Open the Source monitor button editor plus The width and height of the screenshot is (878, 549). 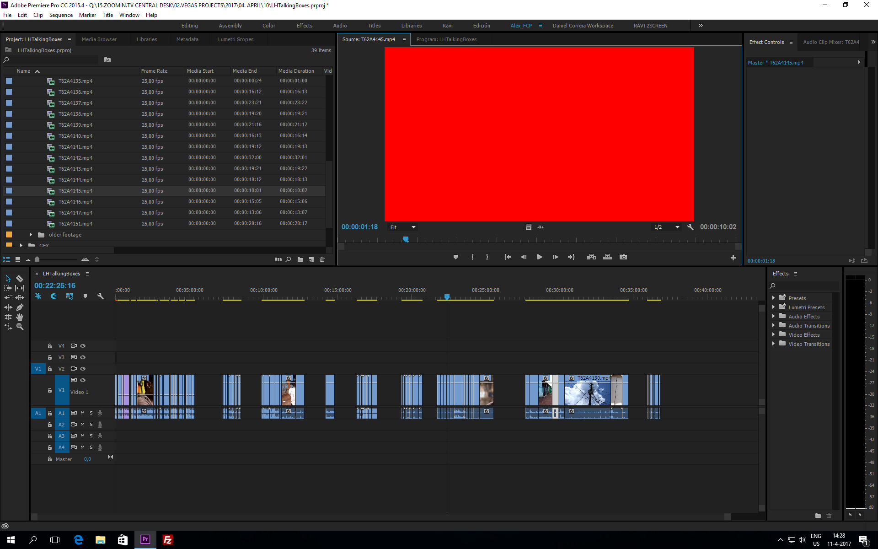tap(733, 258)
